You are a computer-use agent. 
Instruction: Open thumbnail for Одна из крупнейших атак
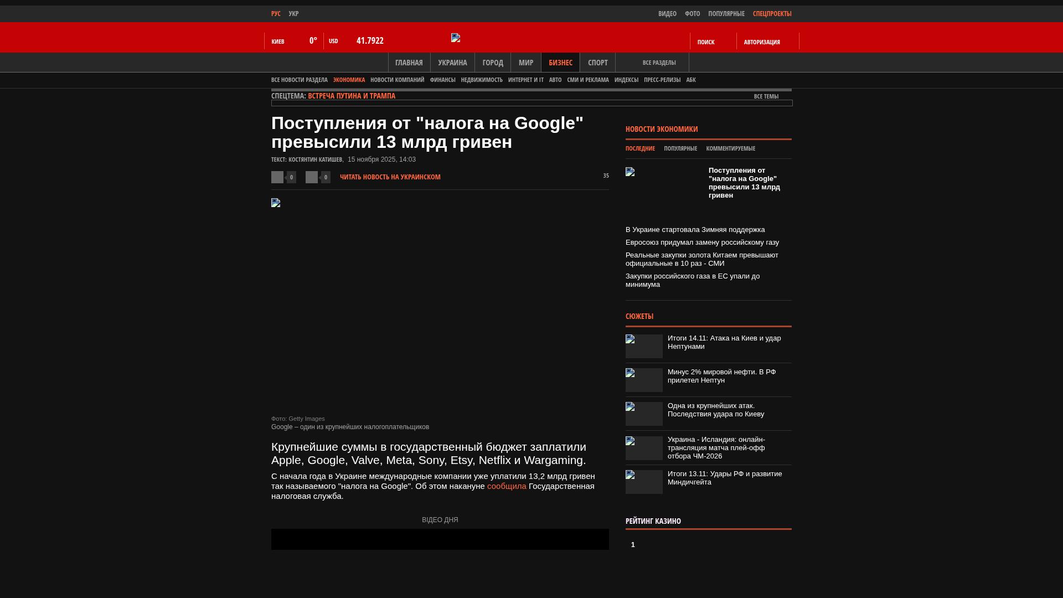click(x=644, y=414)
